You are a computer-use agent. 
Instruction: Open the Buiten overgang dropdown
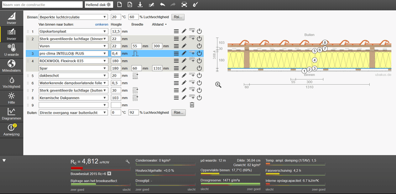(73, 113)
